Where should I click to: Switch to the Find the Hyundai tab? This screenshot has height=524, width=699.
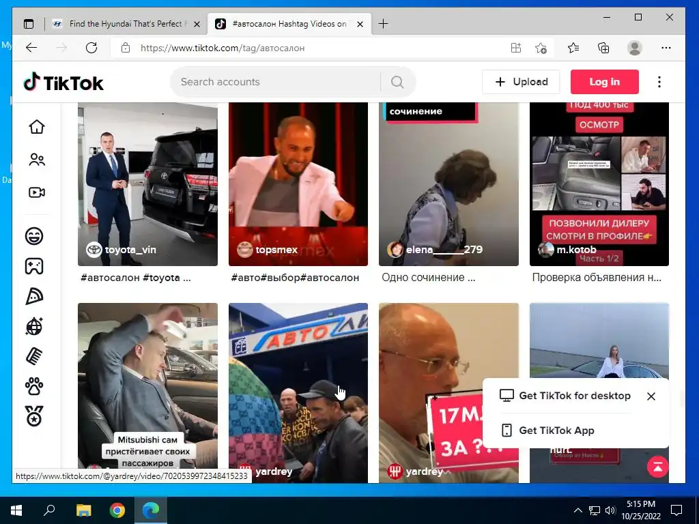coord(128,24)
